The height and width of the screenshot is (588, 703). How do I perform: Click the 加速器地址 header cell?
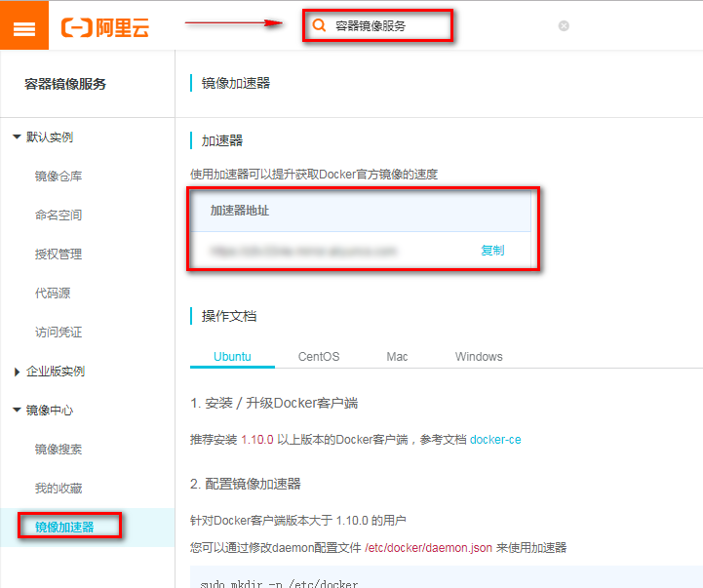click(361, 211)
